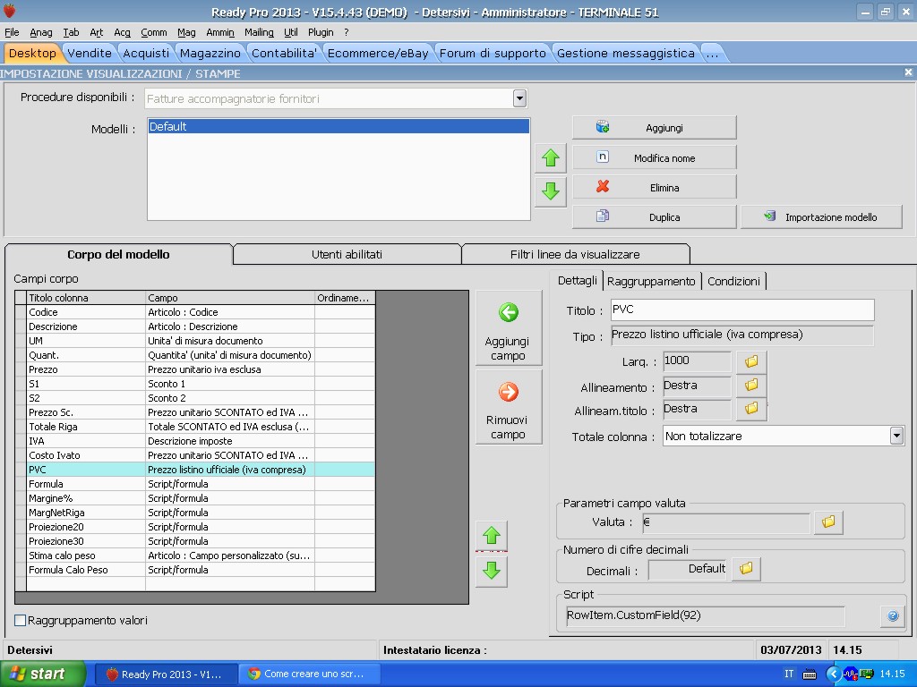
Task: Open folder picker for Decimali
Action: point(746,569)
